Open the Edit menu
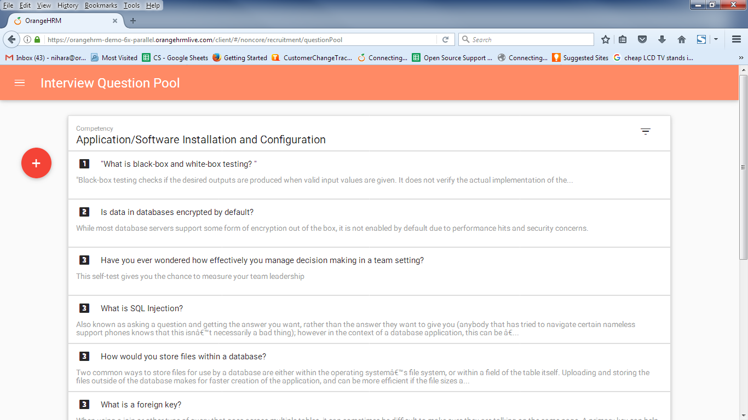Image resolution: width=748 pixels, height=420 pixels. [25, 5]
